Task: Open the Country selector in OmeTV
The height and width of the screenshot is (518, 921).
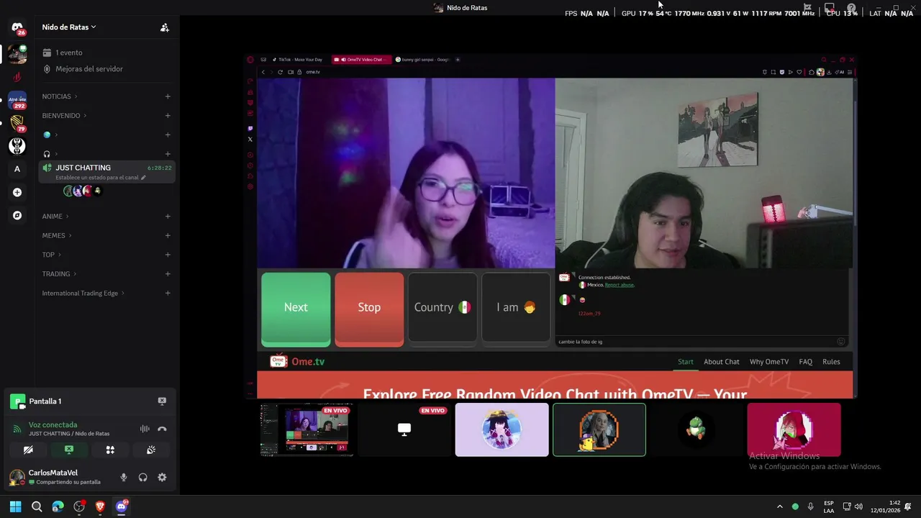Action: (443, 308)
